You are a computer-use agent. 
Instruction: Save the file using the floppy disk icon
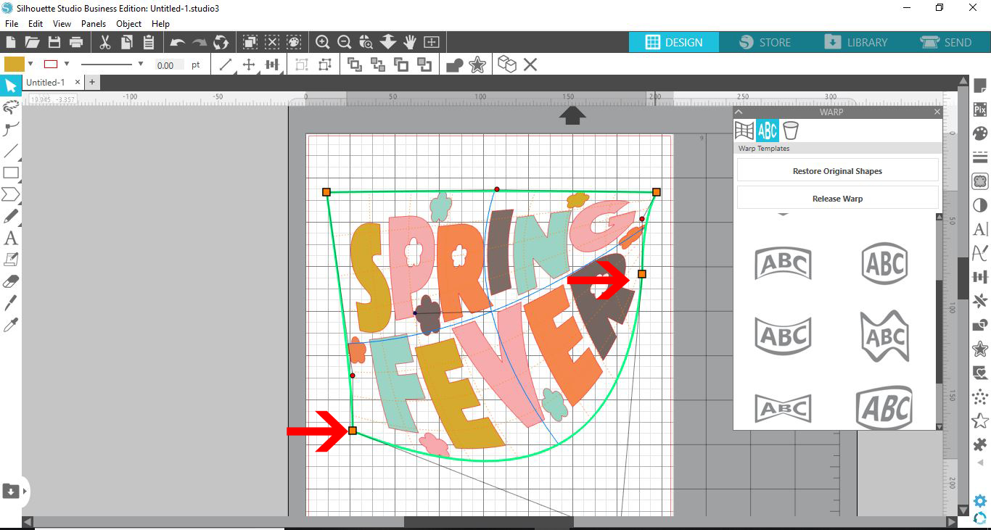[x=54, y=42]
